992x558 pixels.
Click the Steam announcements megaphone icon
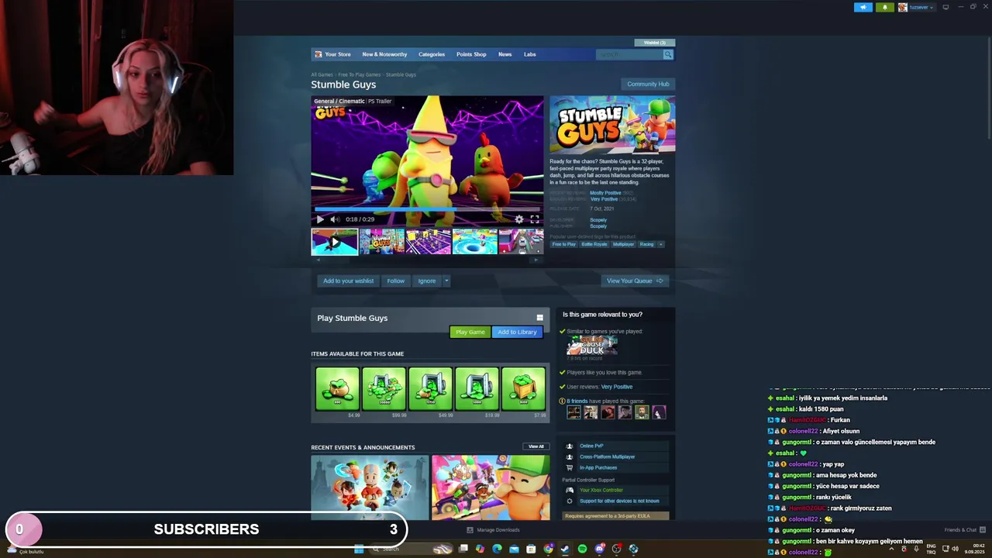coord(863,7)
